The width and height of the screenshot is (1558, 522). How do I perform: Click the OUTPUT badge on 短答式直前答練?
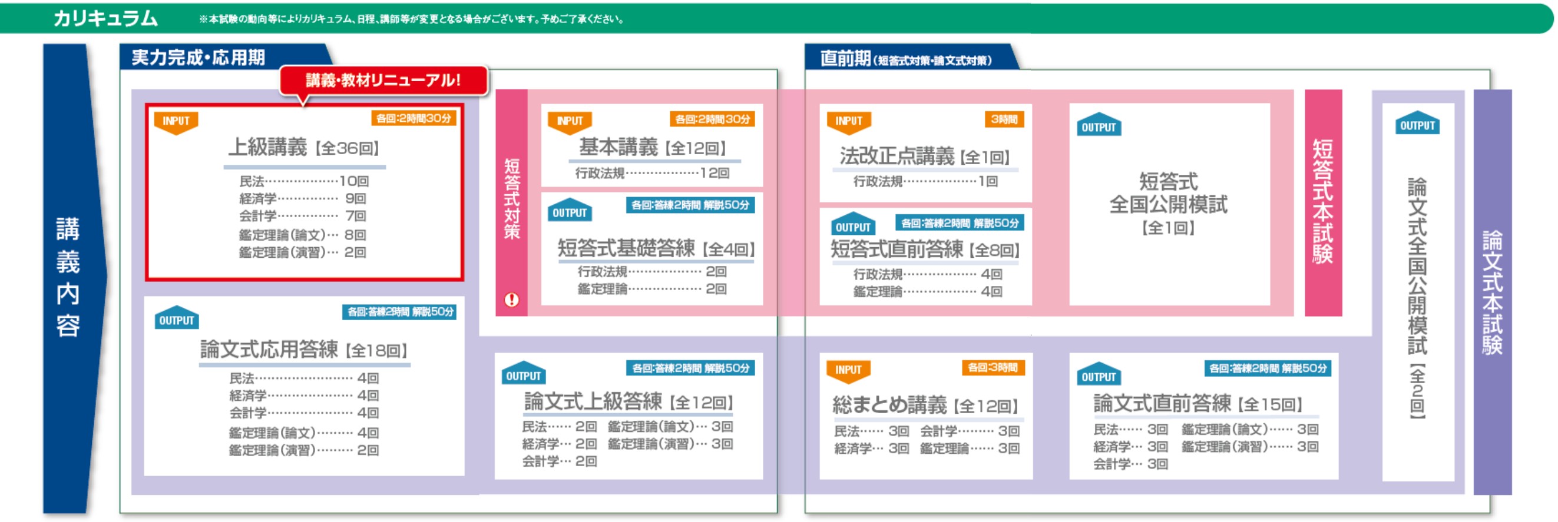pyautogui.click(x=853, y=226)
